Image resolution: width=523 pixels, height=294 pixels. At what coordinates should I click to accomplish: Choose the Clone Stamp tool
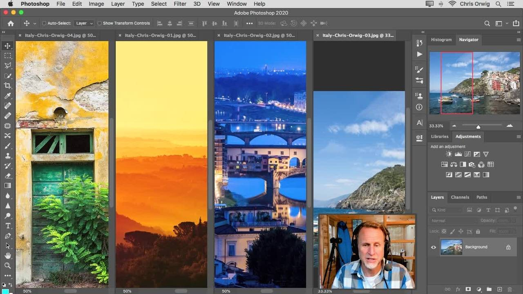coord(8,156)
